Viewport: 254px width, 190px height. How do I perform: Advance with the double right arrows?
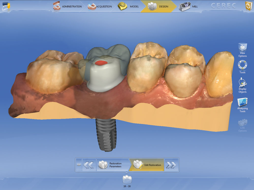(x=171, y=165)
